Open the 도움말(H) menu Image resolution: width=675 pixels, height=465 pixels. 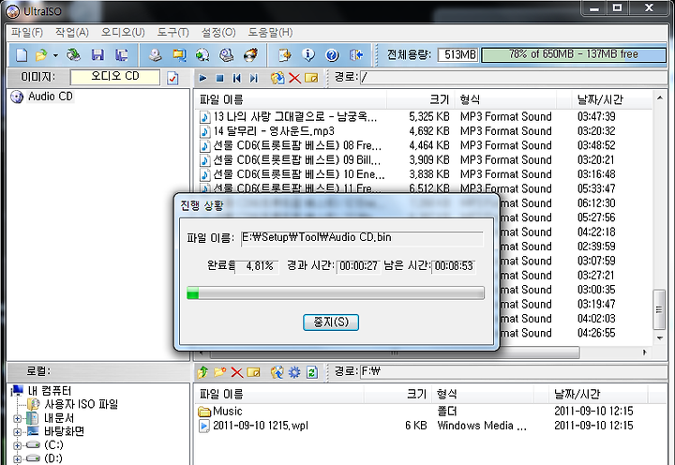click(270, 32)
